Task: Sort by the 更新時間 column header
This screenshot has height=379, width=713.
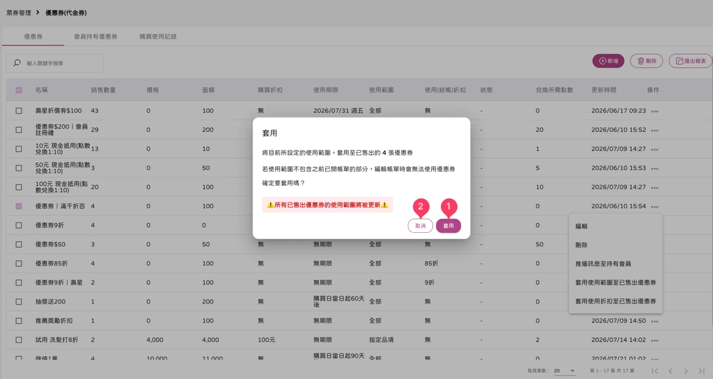Action: coord(604,90)
